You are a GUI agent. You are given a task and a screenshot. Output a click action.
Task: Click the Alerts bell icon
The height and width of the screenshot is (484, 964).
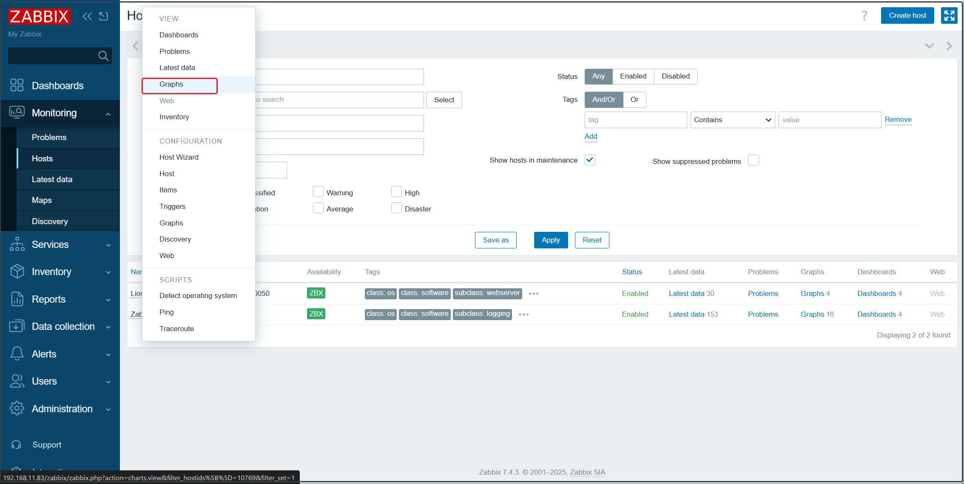(x=17, y=354)
